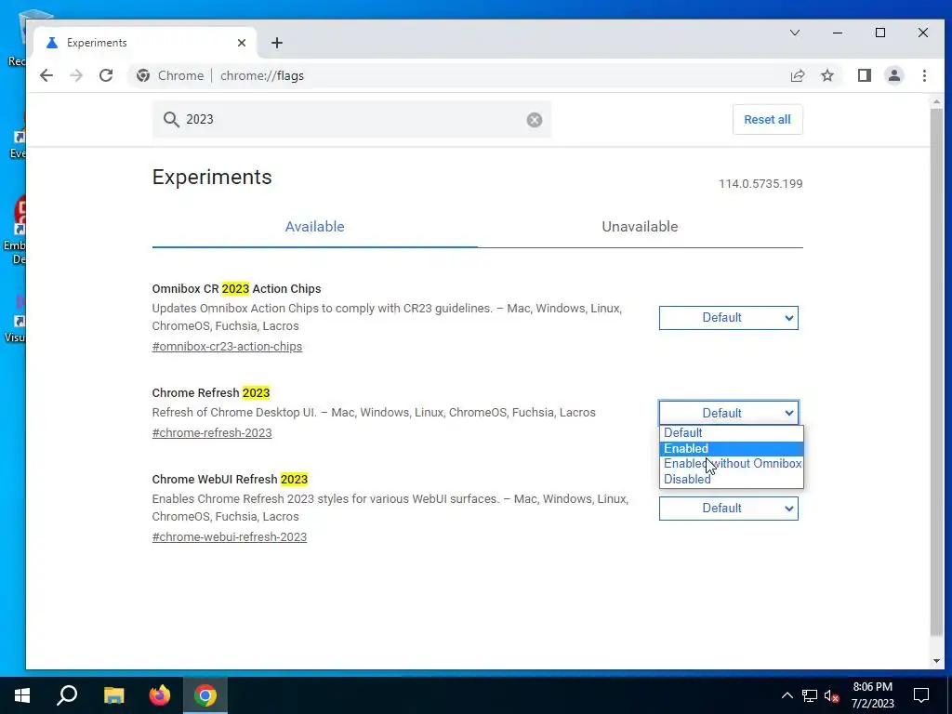Open the profile avatar menu
This screenshot has width=952, height=714.
pos(893,75)
